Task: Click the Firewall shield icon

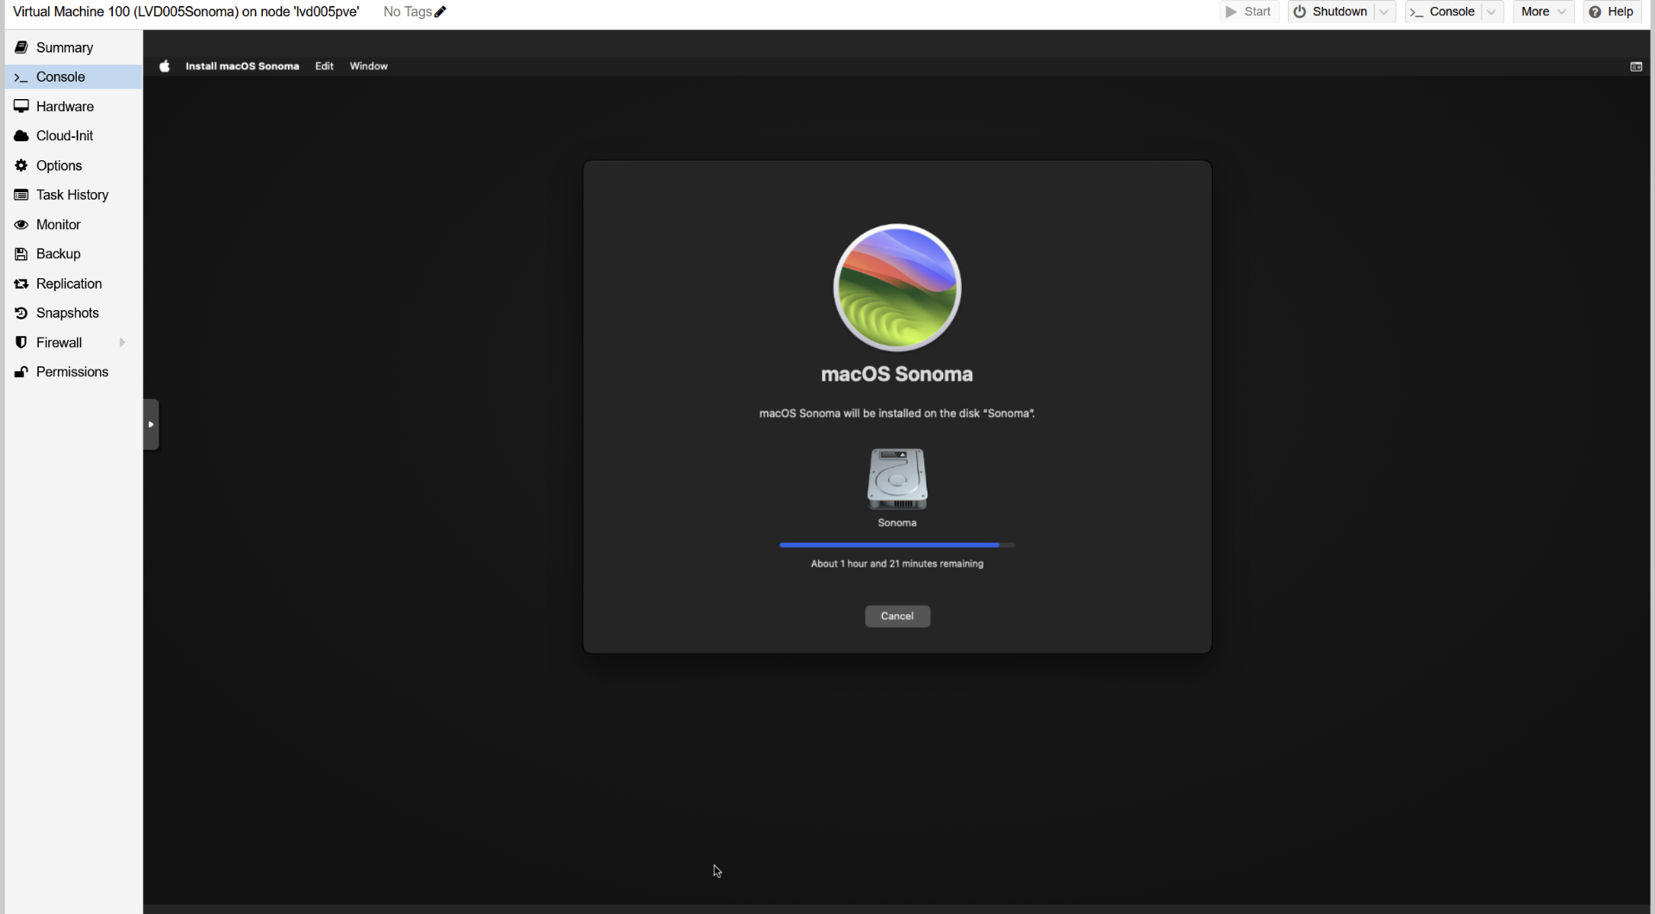Action: point(22,343)
